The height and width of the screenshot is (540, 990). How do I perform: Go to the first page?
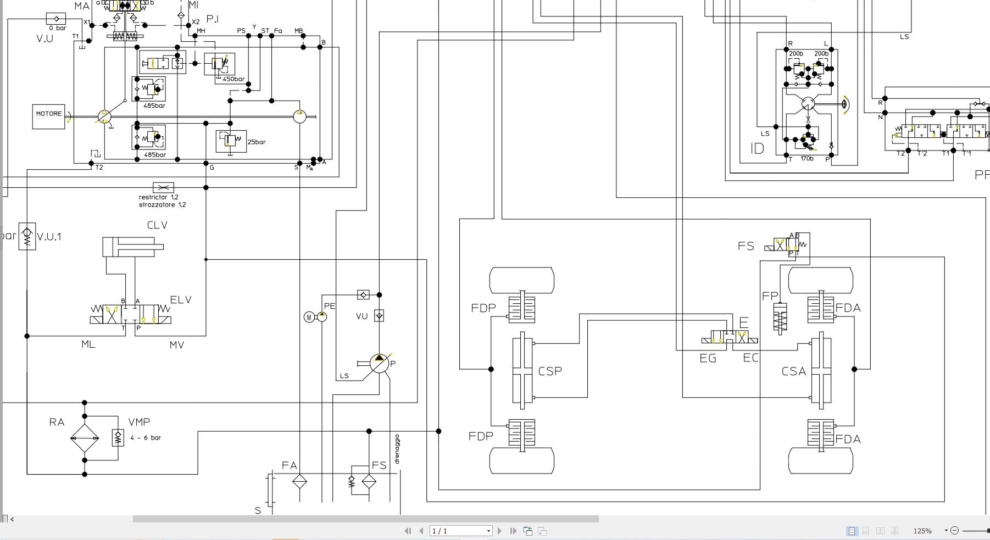point(408,531)
